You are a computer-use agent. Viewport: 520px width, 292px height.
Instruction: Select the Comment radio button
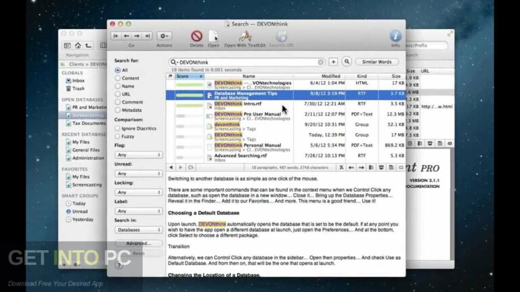click(117, 102)
